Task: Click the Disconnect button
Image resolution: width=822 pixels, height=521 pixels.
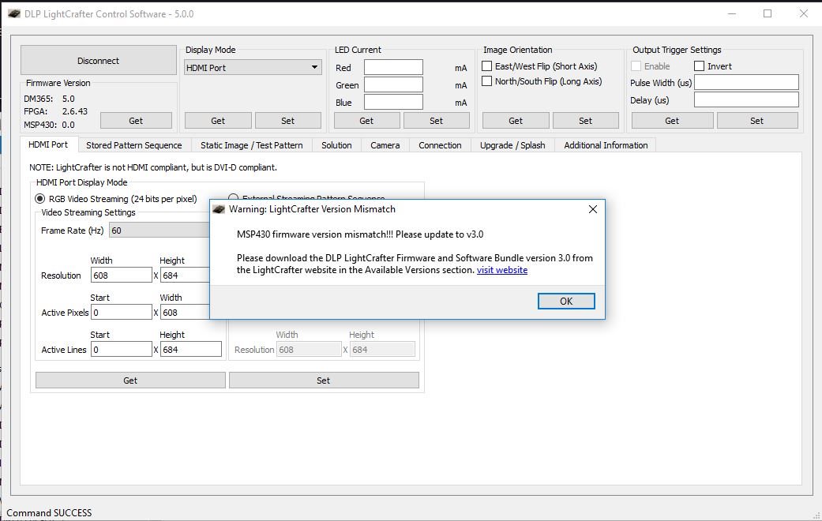Action: 98,61
